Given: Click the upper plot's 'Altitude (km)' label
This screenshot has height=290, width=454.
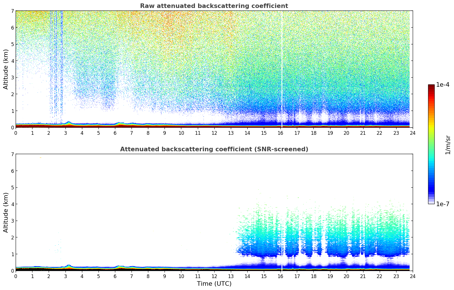Looking at the screenshot, I should [x=6, y=69].
